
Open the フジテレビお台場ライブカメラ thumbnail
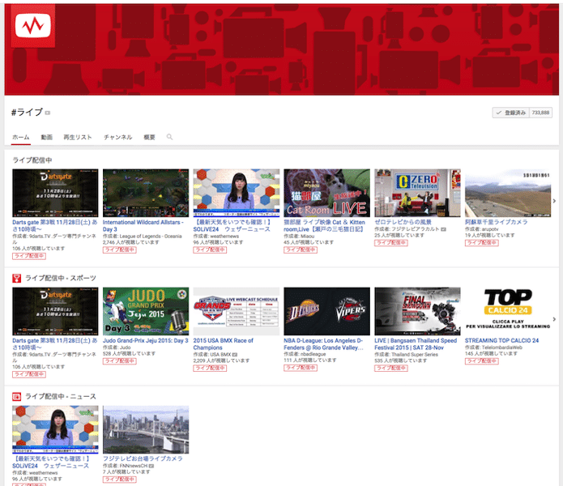(x=146, y=429)
